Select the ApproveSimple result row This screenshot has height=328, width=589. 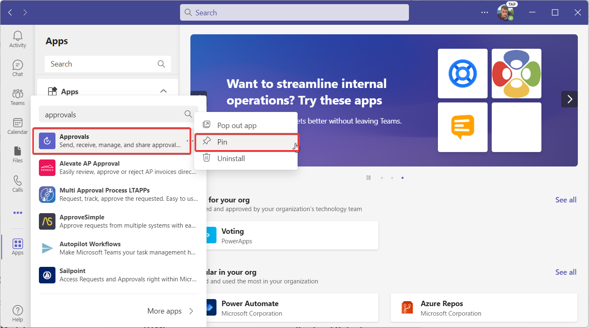(x=118, y=221)
